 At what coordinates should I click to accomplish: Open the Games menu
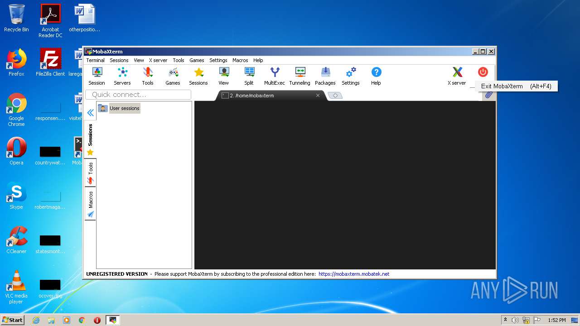[x=197, y=60]
